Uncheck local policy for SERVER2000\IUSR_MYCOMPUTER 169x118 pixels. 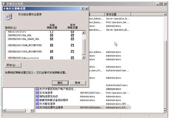pos(52,52)
